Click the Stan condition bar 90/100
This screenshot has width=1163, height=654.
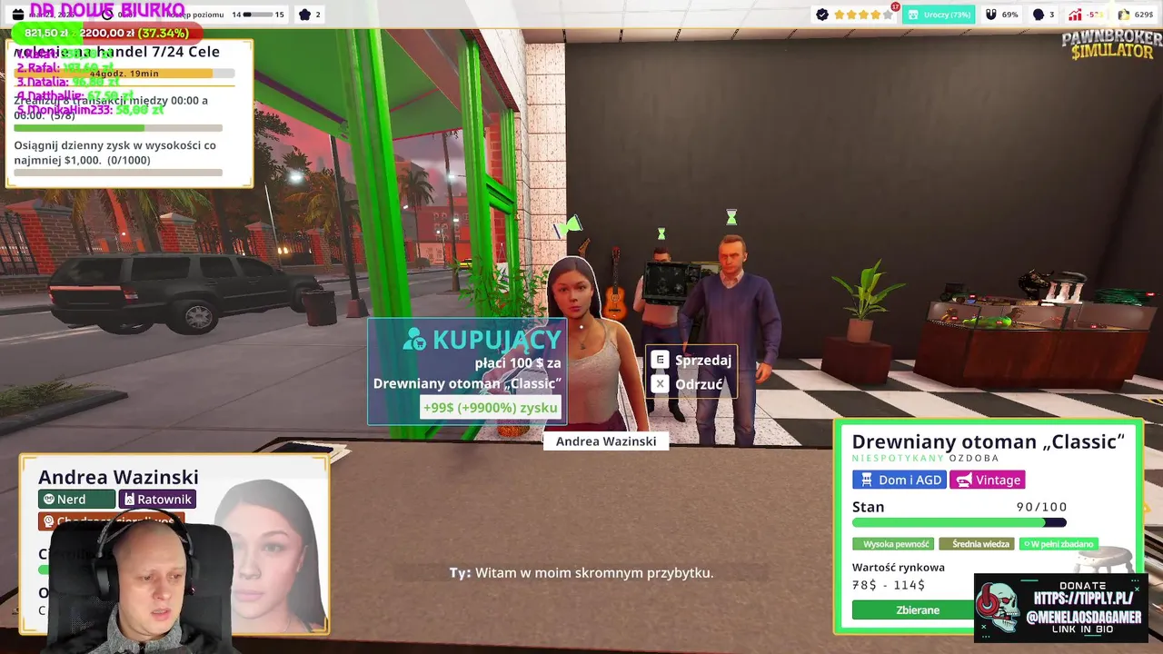(x=959, y=522)
